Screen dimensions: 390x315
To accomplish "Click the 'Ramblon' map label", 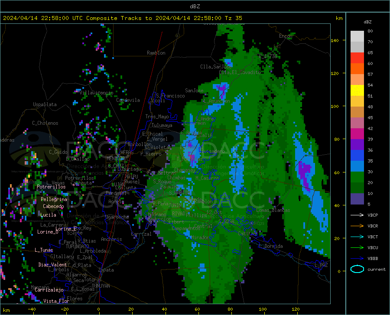I will point(156,53).
